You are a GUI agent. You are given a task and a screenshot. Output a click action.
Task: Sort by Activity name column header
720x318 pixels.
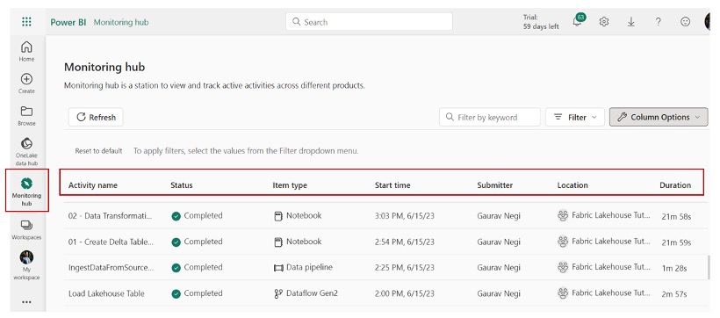pos(93,185)
